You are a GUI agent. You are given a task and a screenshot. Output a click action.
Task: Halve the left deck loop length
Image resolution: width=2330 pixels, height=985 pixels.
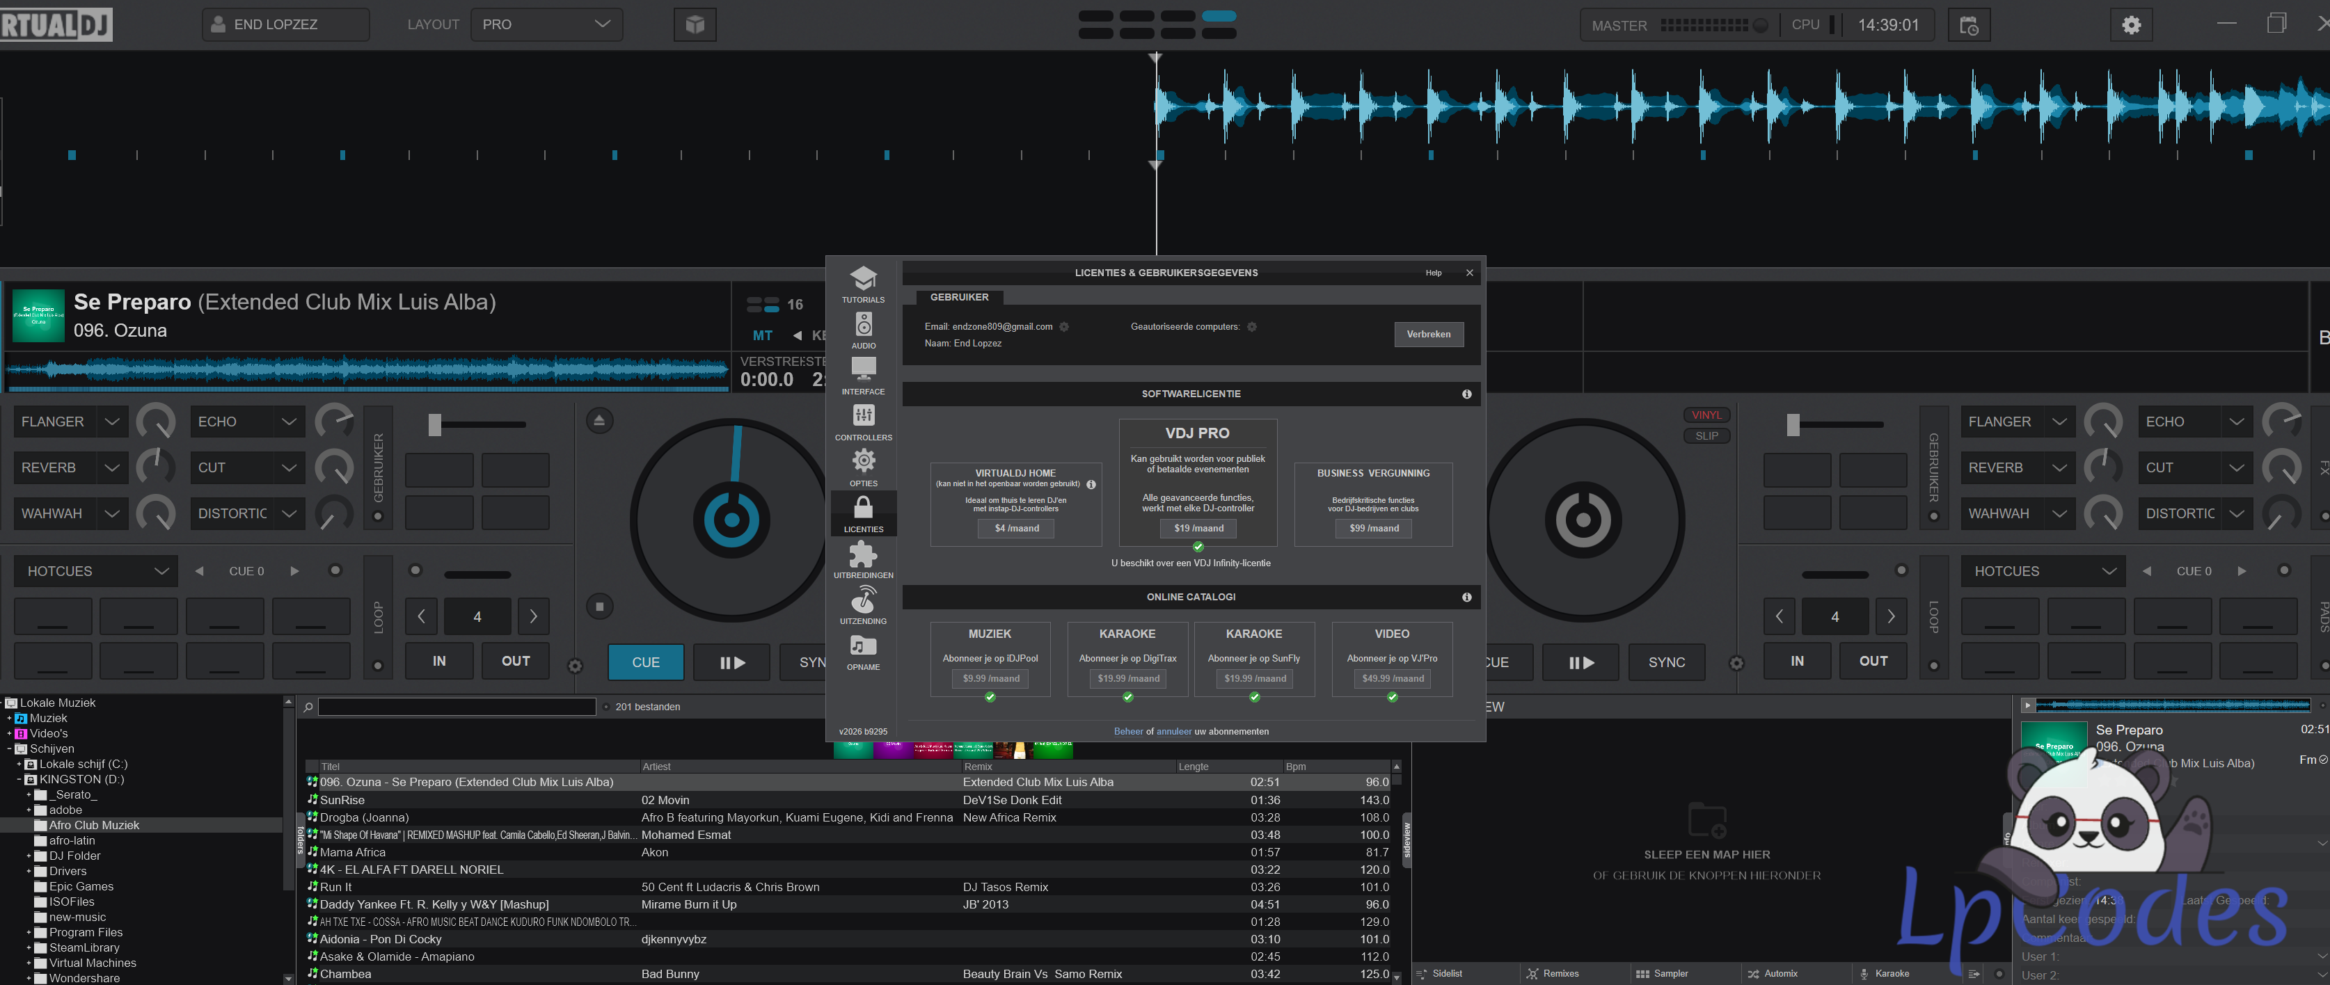[x=422, y=617]
